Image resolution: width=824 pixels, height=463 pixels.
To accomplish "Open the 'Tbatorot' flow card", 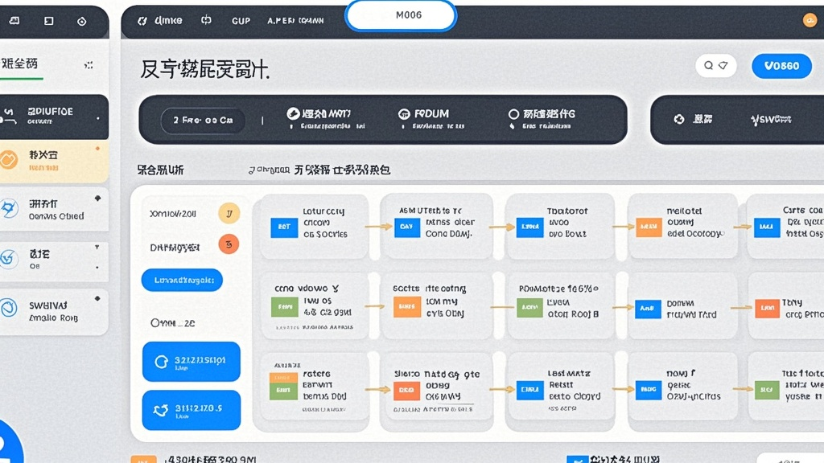I will click(x=560, y=226).
